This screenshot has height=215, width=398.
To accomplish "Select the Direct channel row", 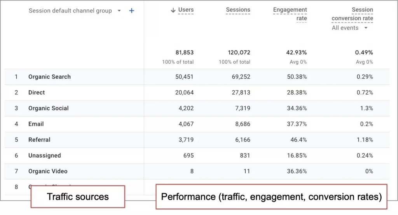I will pyautogui.click(x=37, y=92).
